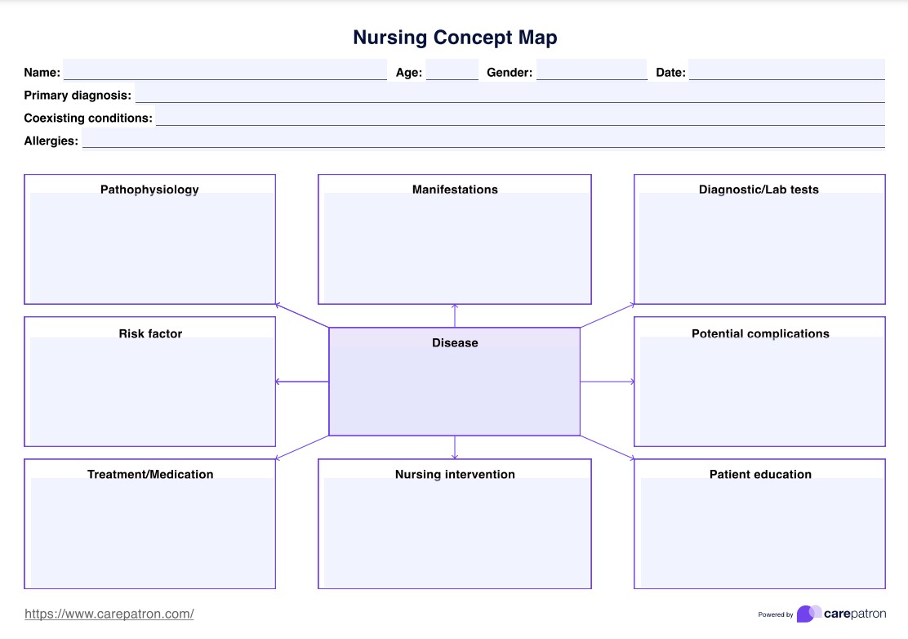Click inside the Patient education box

[759, 533]
